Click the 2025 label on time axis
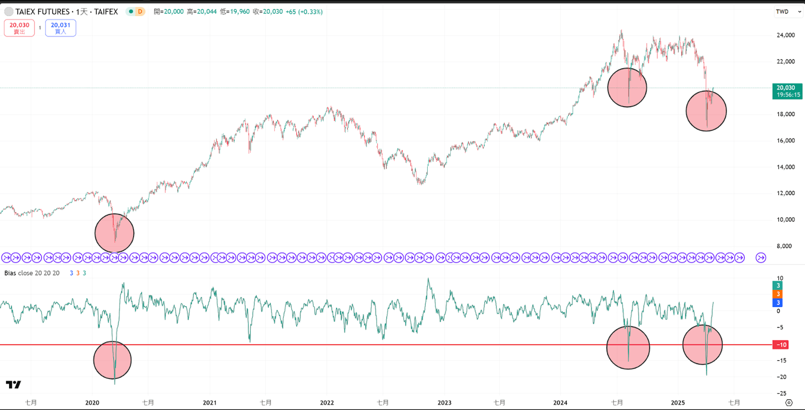805x410 pixels. point(678,402)
